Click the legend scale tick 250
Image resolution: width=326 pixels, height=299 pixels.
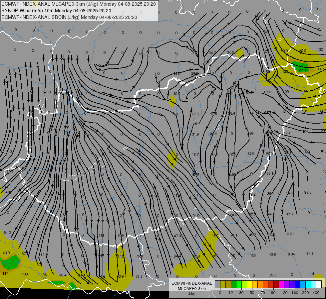tap(305, 293)
